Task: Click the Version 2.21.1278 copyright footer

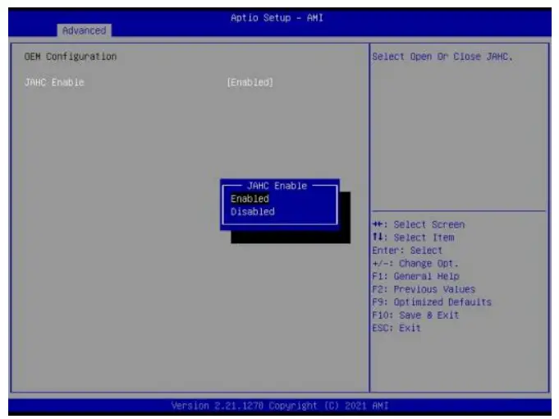Action: tap(280, 406)
